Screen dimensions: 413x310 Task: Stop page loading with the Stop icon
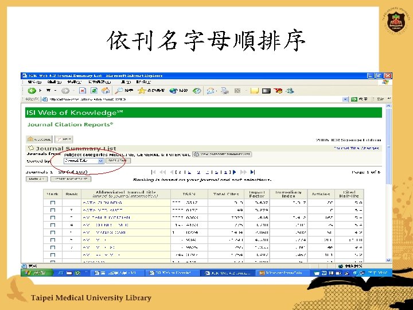tap(83, 91)
